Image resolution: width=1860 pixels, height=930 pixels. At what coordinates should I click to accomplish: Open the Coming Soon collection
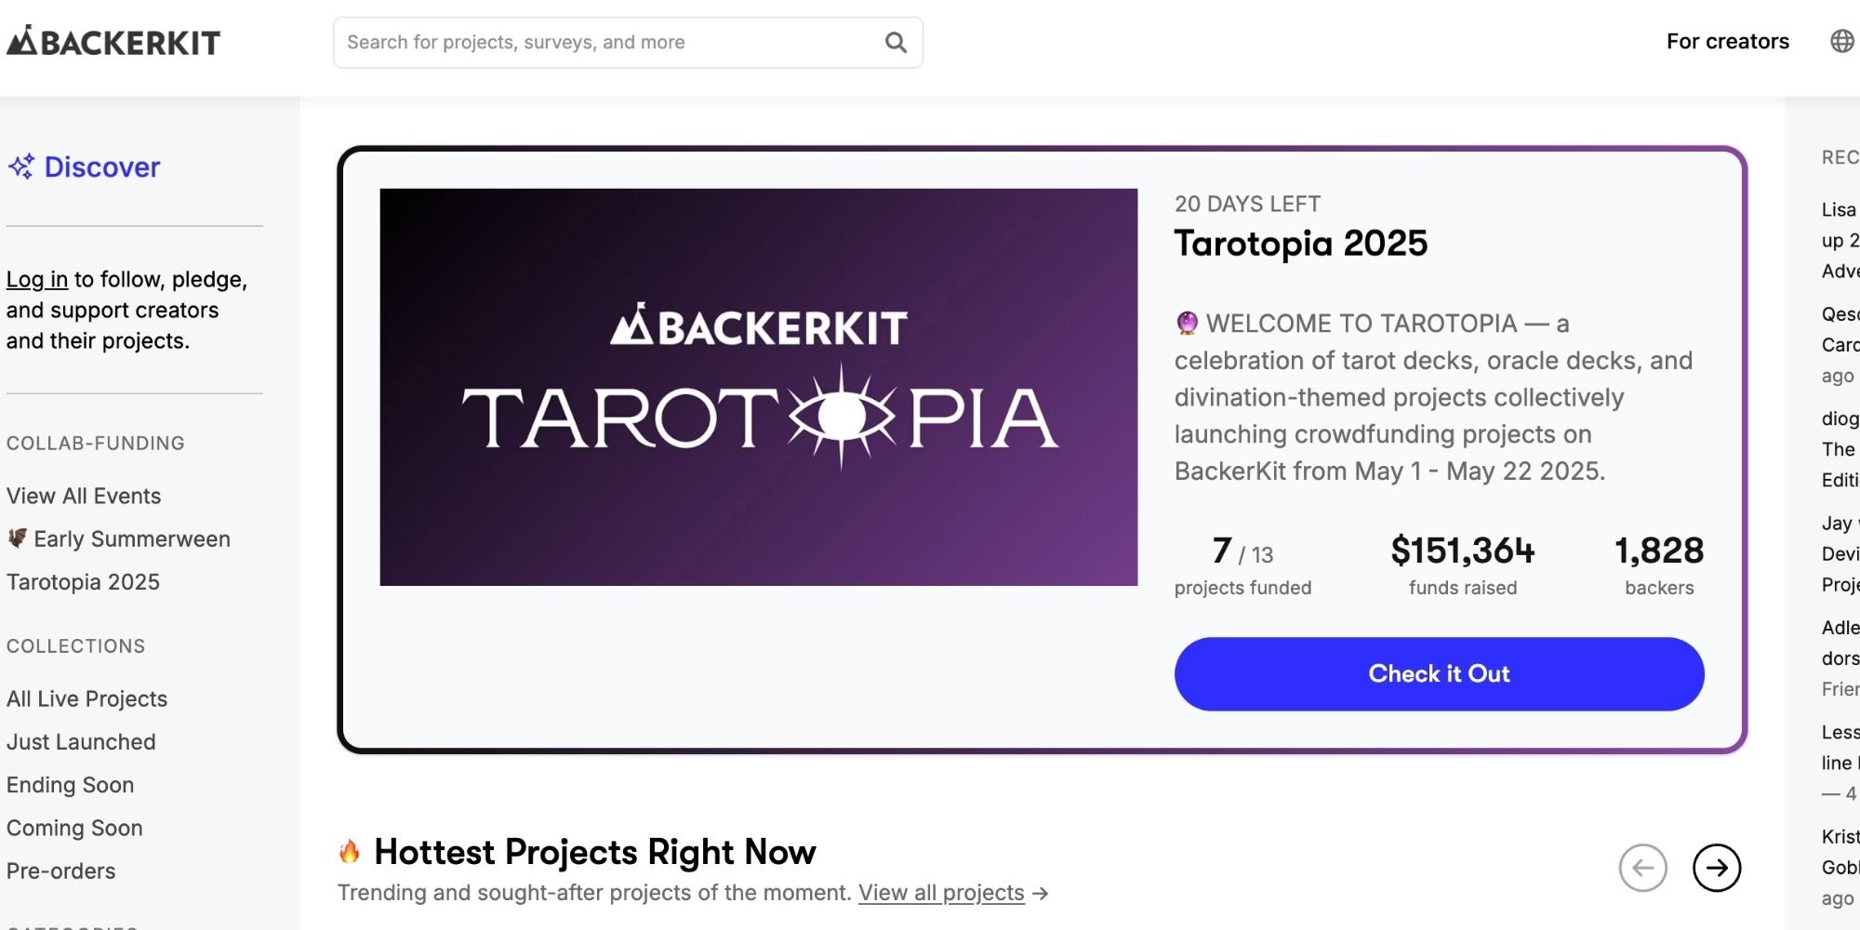pos(74,829)
